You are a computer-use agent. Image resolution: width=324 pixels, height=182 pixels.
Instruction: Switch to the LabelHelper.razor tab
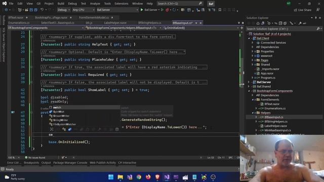[115, 23]
